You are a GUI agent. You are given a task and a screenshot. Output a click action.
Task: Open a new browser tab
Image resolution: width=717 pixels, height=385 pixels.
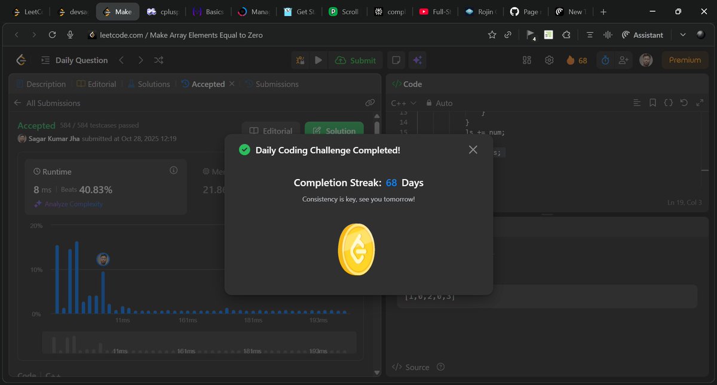(x=603, y=11)
